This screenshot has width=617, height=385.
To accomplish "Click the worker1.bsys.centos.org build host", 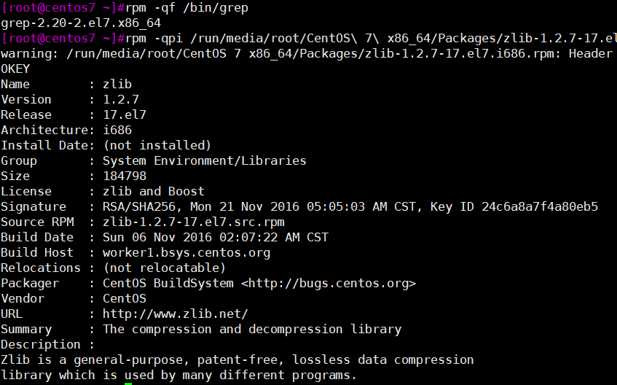I will click(186, 253).
